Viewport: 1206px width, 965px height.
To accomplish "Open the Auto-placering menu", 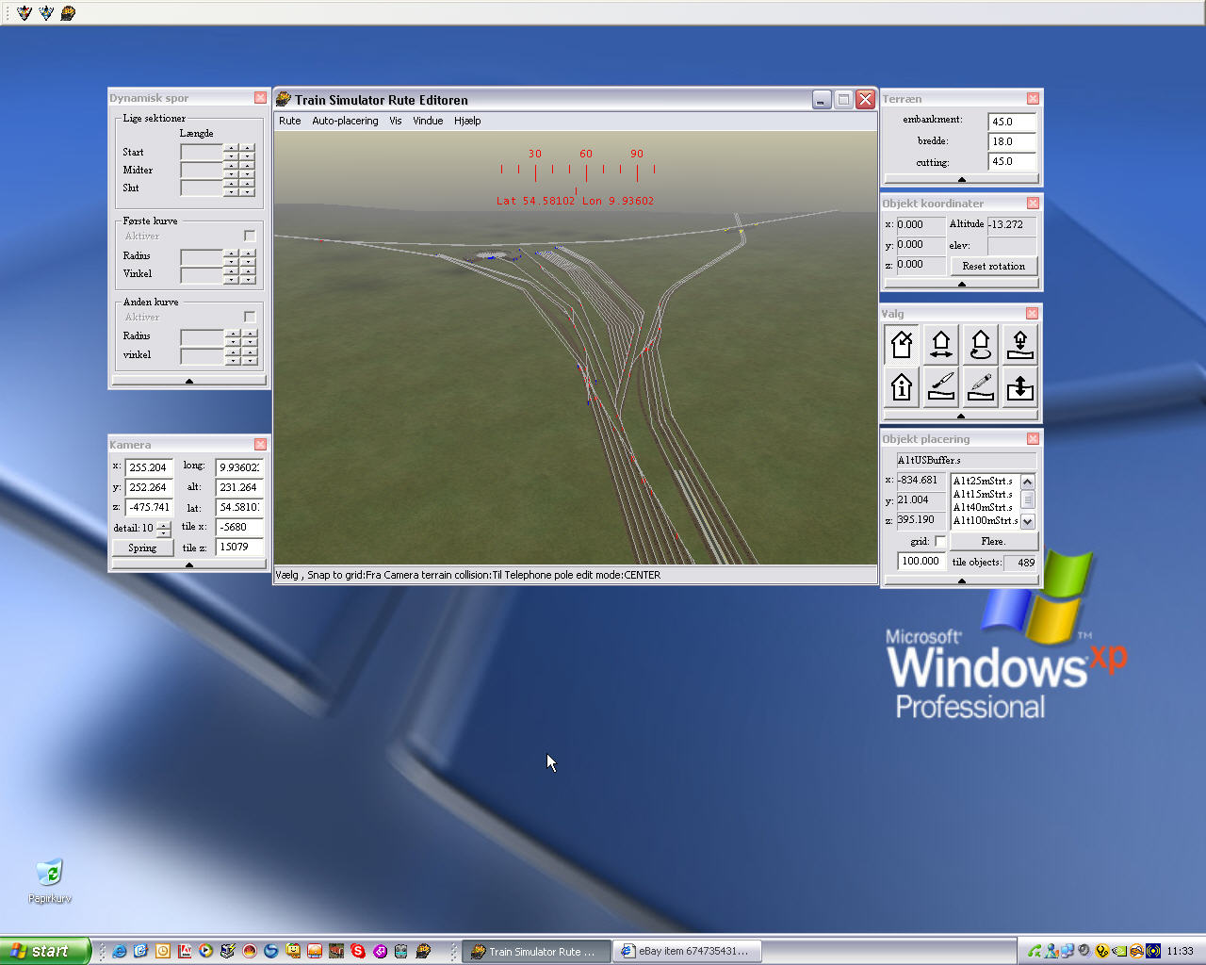I will point(345,121).
